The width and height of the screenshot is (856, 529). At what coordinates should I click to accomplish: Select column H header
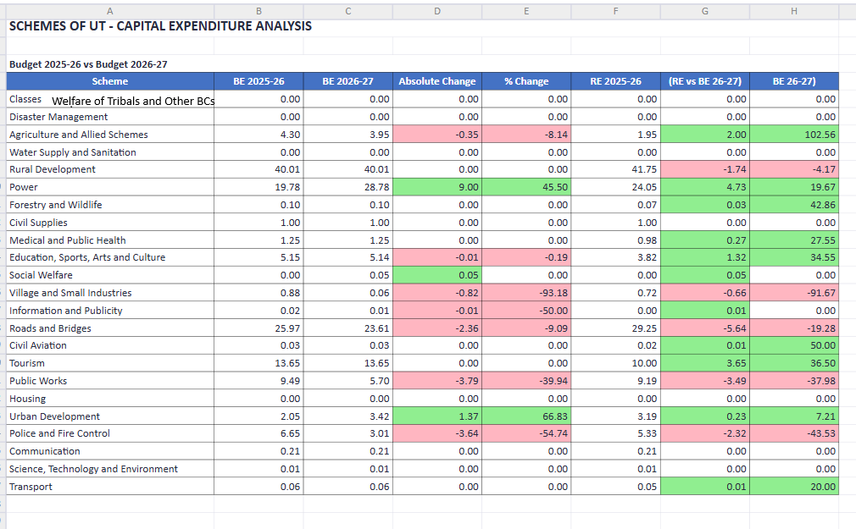[x=794, y=11]
